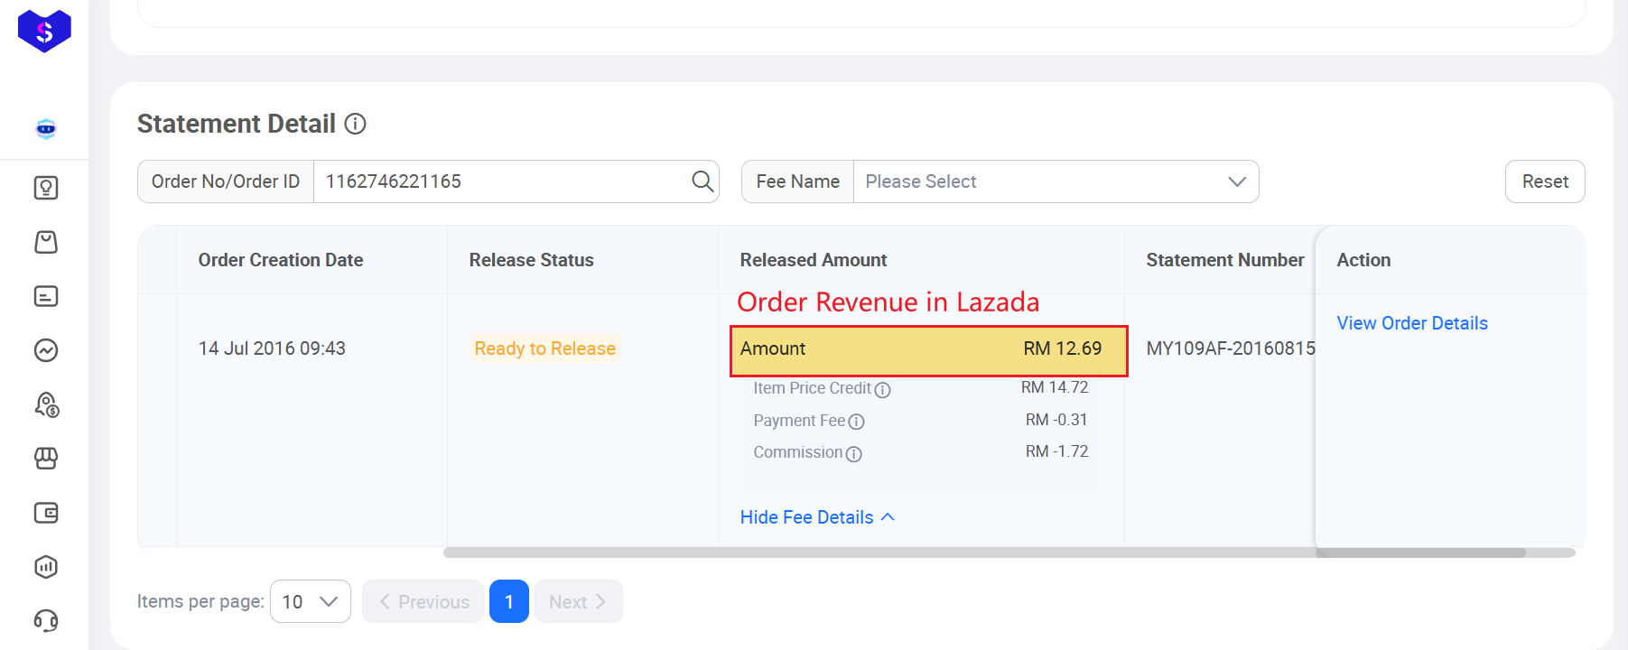Open the headset support sidebar icon
Viewport: 1628px width, 650px height.
click(x=46, y=621)
